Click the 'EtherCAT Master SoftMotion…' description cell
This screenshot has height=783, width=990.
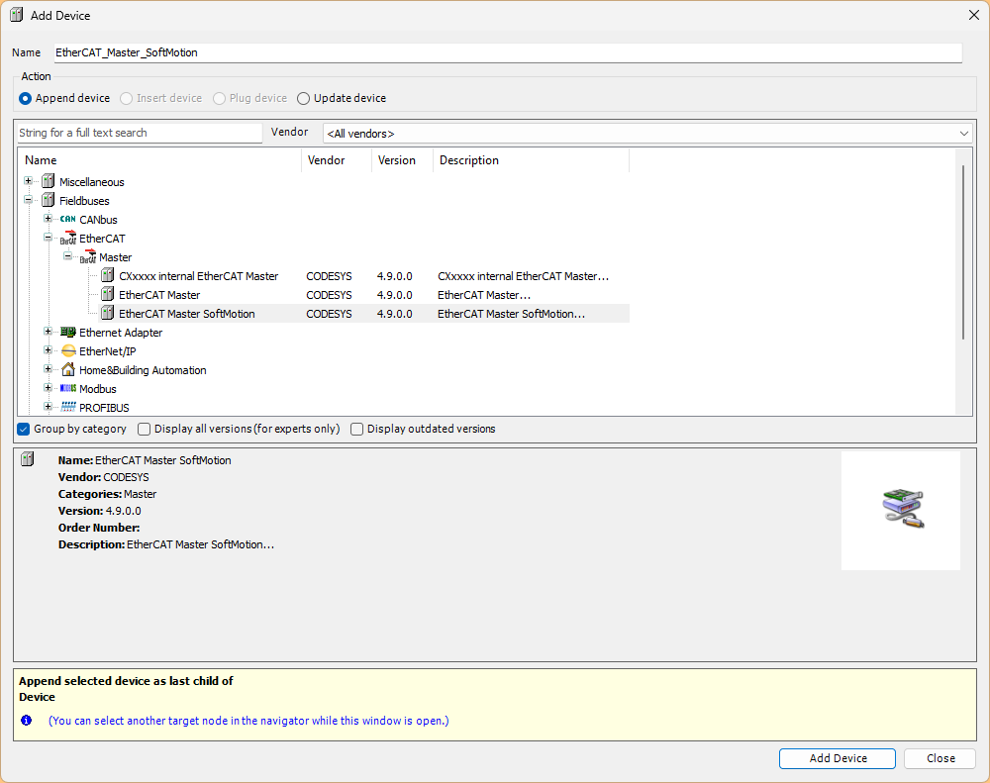[x=512, y=314]
